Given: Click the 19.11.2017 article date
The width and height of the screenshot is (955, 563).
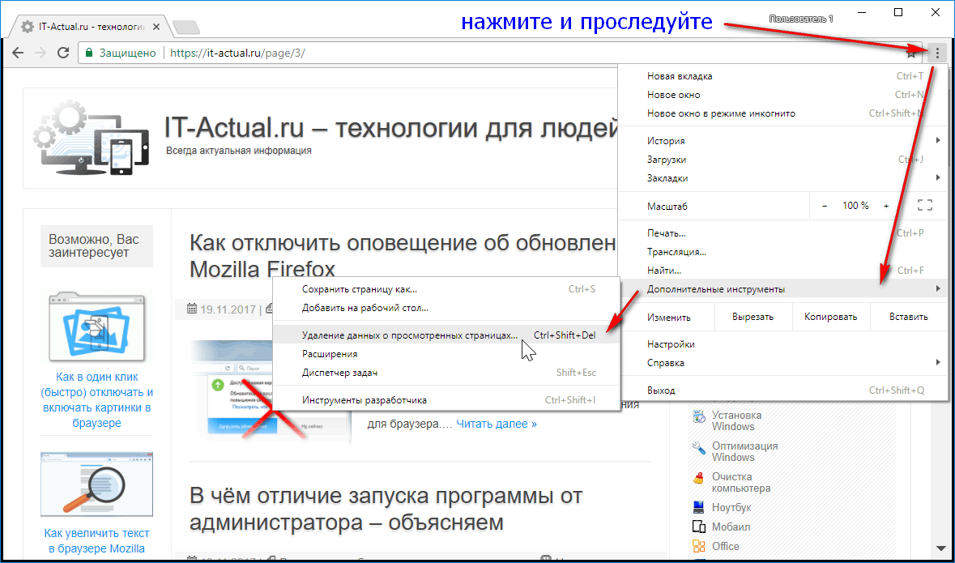Looking at the screenshot, I should tap(228, 309).
